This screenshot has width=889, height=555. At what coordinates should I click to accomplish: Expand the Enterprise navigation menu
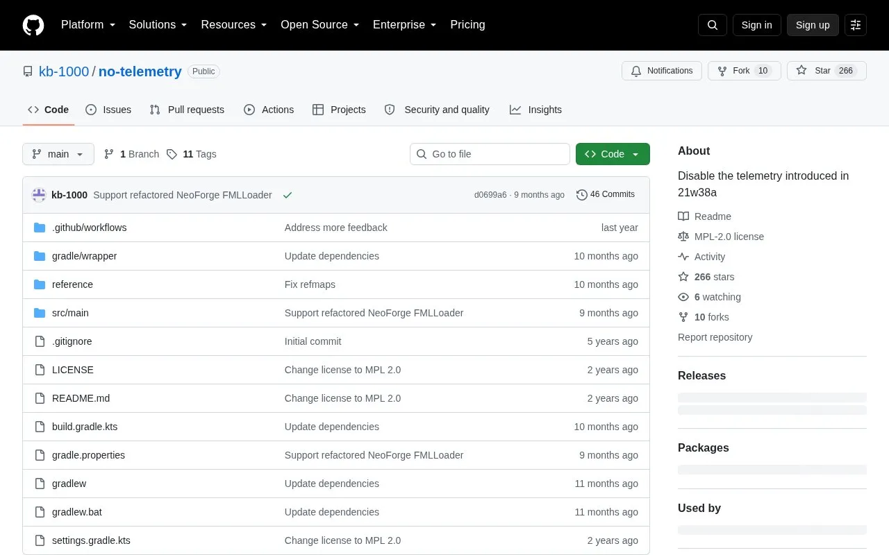coord(405,25)
